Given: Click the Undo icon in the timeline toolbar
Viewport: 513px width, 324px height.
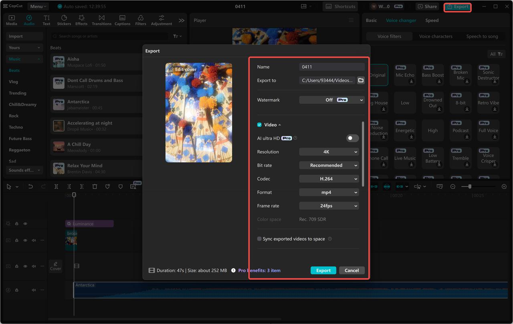Looking at the screenshot, I should tap(31, 186).
